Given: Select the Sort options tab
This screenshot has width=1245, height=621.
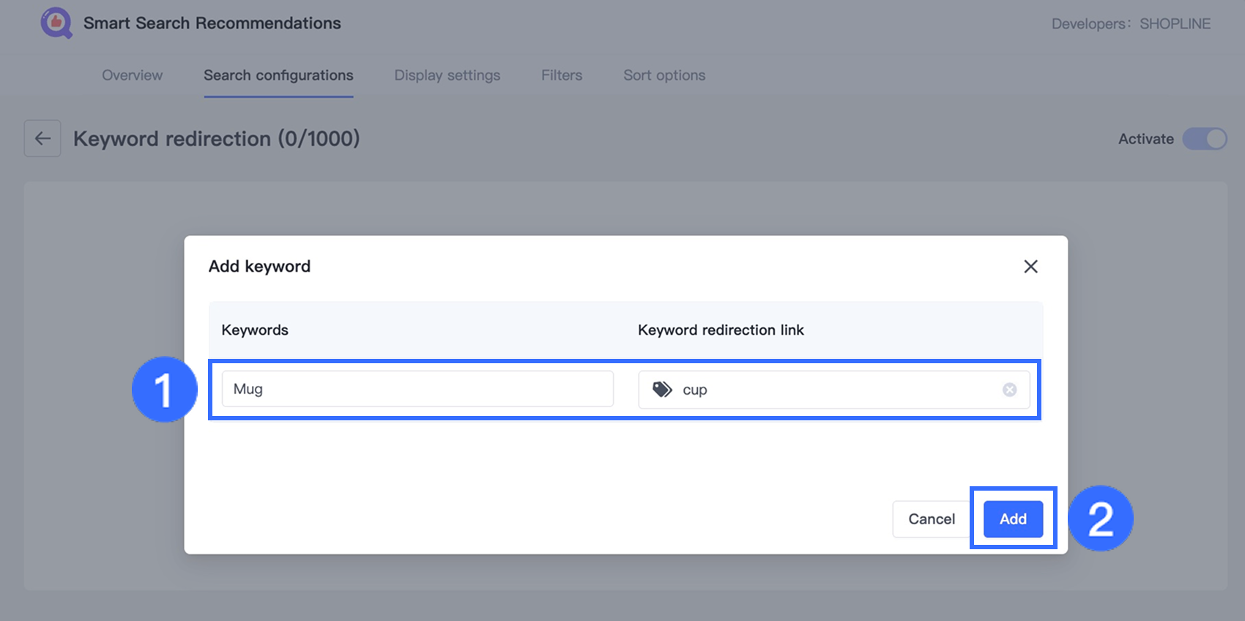Looking at the screenshot, I should 664,75.
